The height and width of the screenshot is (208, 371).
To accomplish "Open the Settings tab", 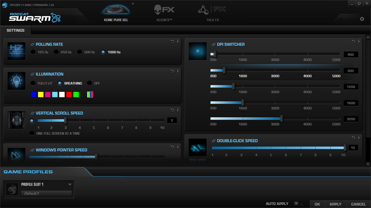I will tap(15, 30).
